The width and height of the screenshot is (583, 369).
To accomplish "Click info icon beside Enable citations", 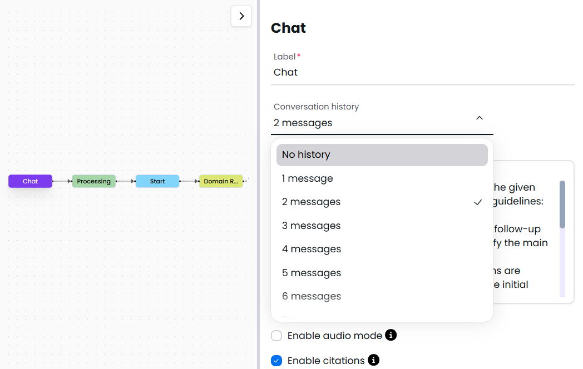I will coord(374,360).
